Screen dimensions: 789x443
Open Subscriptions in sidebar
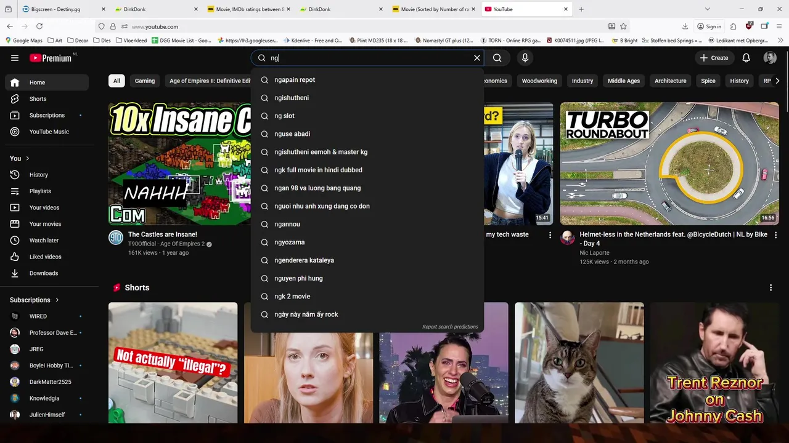click(47, 115)
